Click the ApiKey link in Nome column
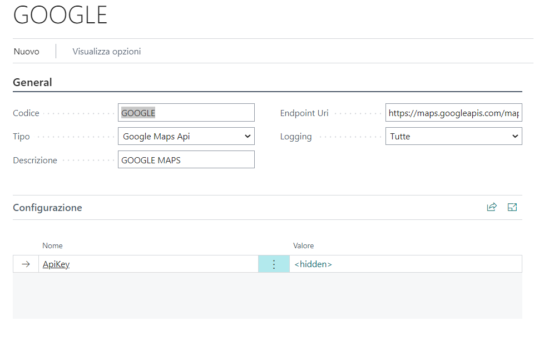The image size is (534, 346). (x=56, y=264)
